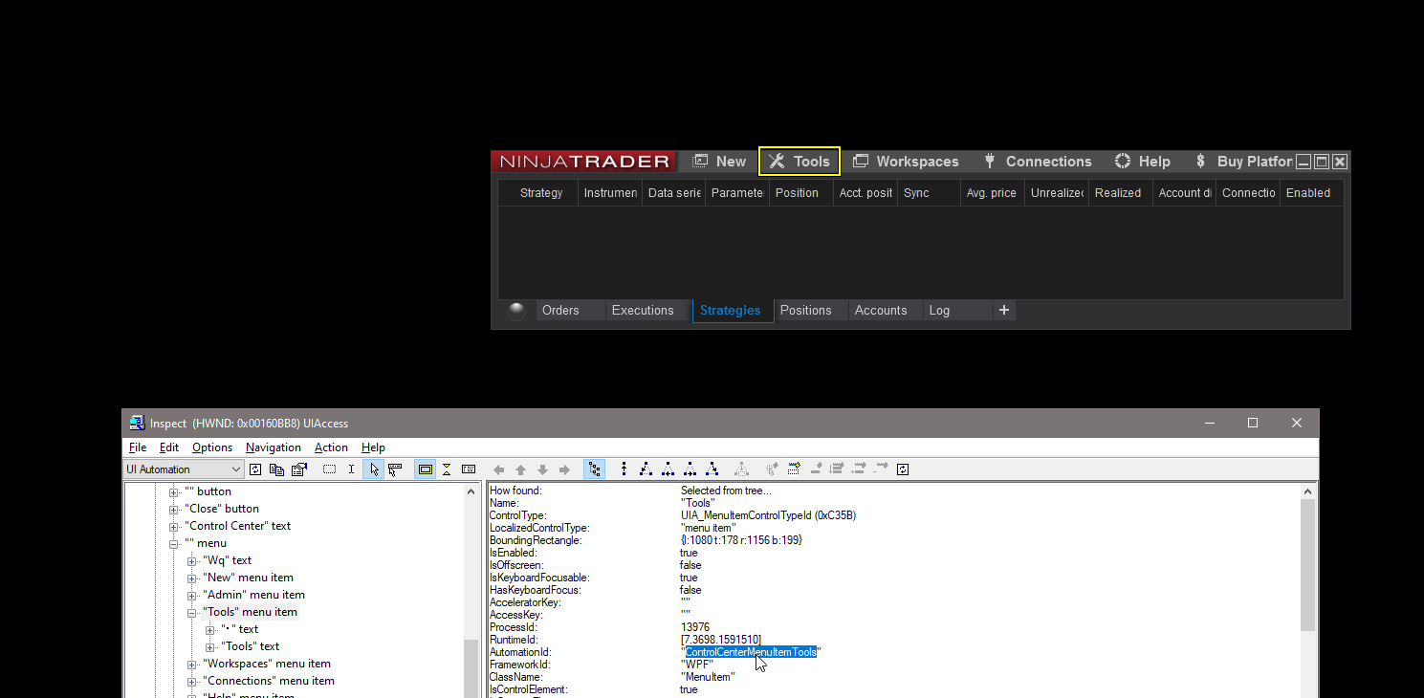This screenshot has width=1424, height=698.
Task: Click the Buy Platform menu in NinjaTrader
Action: point(1243,162)
